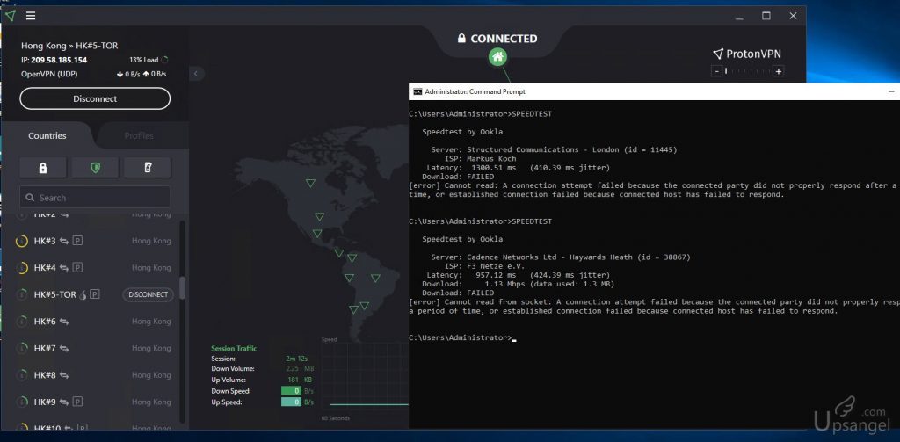Viewport: 900px width, 442px height.
Task: Click the P2P arrows icon on HK#6
Action: tap(64, 322)
